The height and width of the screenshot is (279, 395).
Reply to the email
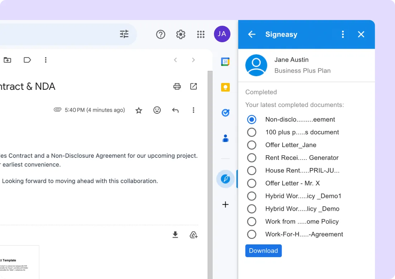175,110
